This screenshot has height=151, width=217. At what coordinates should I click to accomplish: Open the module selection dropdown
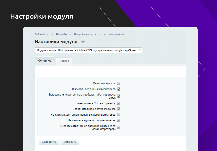tap(88, 50)
